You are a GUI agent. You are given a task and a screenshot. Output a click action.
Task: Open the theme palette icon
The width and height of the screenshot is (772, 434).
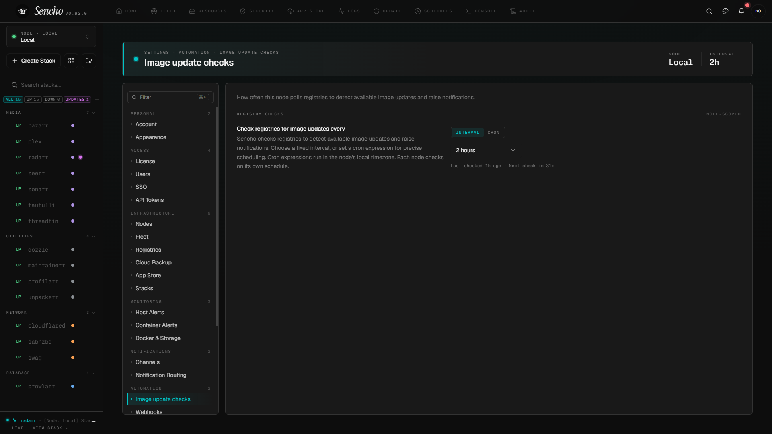725,11
